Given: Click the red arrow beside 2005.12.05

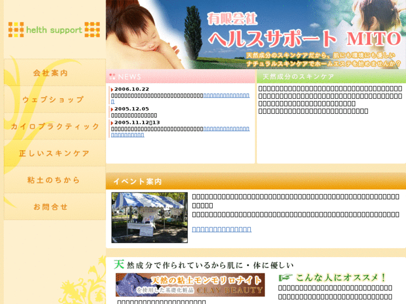Looking at the screenshot, I should coord(112,109).
